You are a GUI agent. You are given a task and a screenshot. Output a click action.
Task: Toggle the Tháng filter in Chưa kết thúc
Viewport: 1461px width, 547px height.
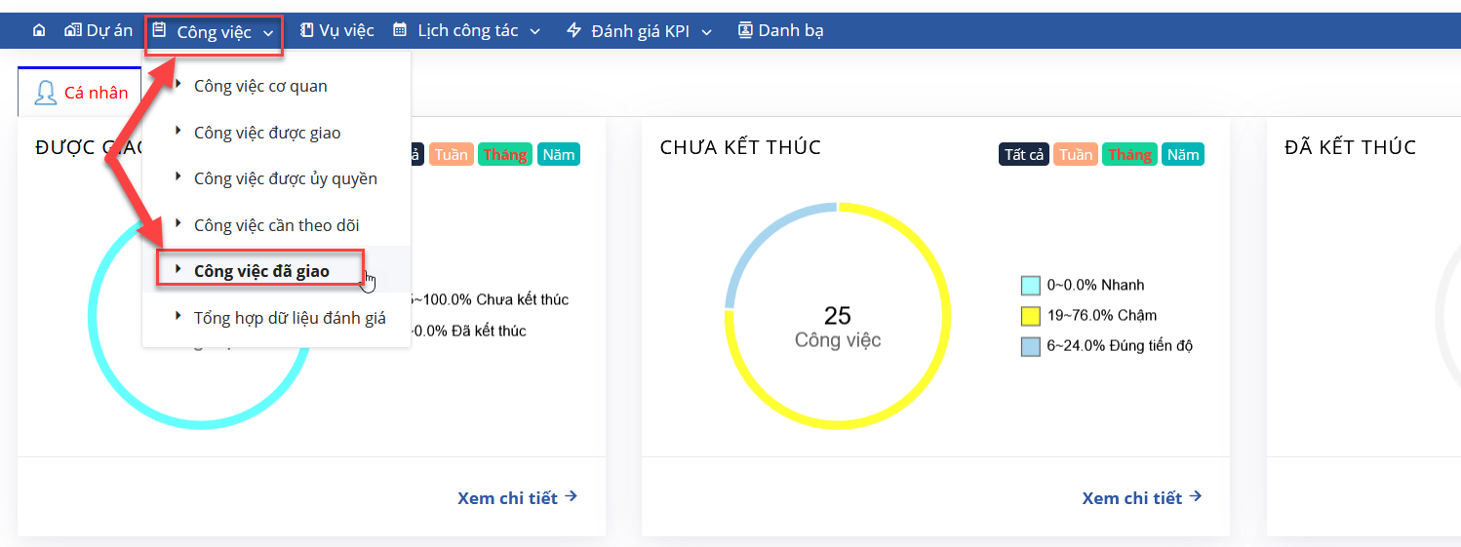point(1129,154)
